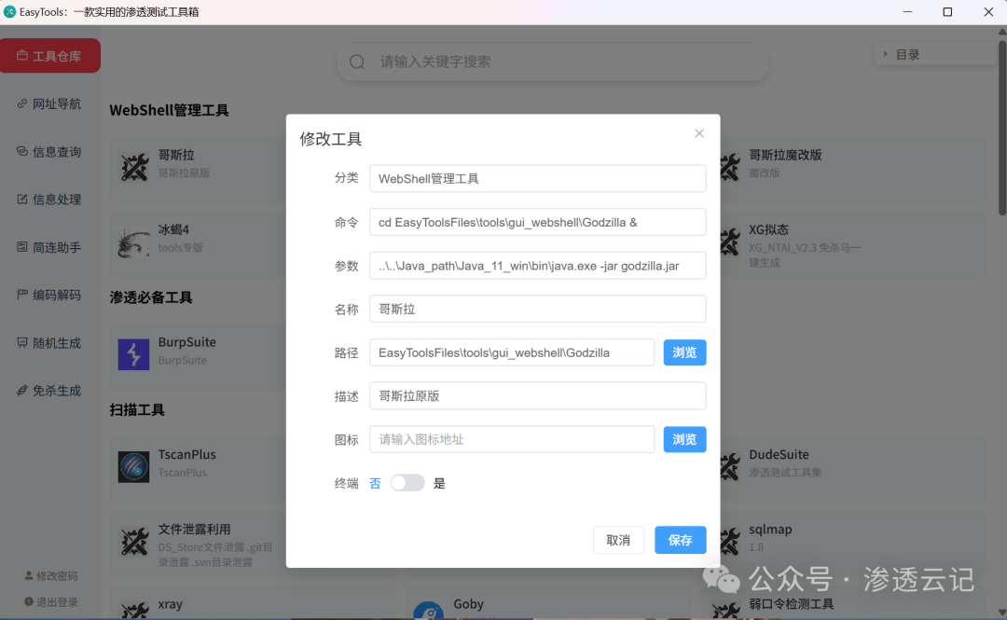
Task: Click the 哥斯拉魔改版 tool icon
Action: coord(730,168)
